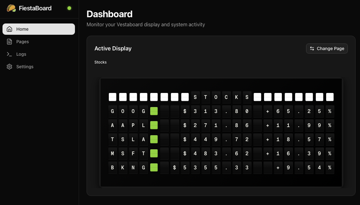Click the Home icon in the sidebar
The width and height of the screenshot is (360, 205).
[x=9, y=29]
